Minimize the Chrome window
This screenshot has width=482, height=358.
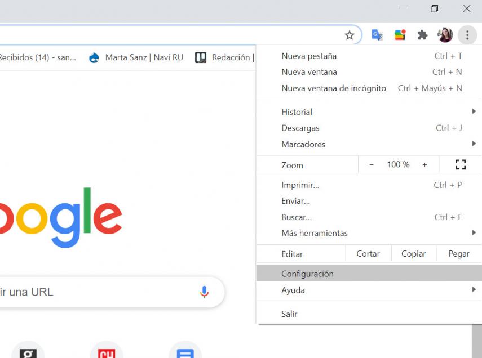click(x=403, y=8)
